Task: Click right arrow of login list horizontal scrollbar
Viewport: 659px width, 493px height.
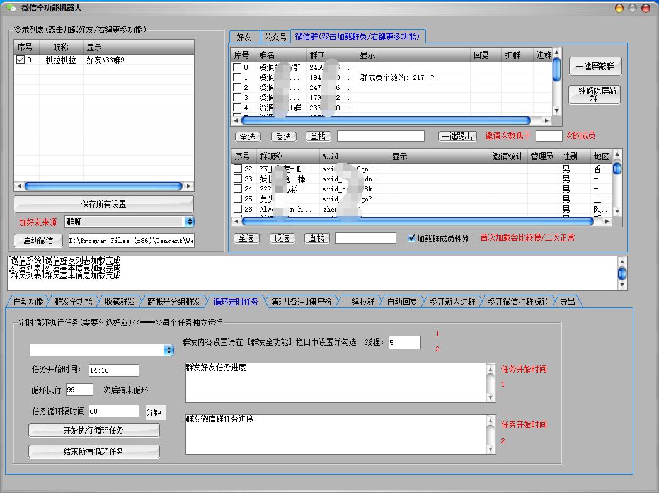Action: click(189, 186)
